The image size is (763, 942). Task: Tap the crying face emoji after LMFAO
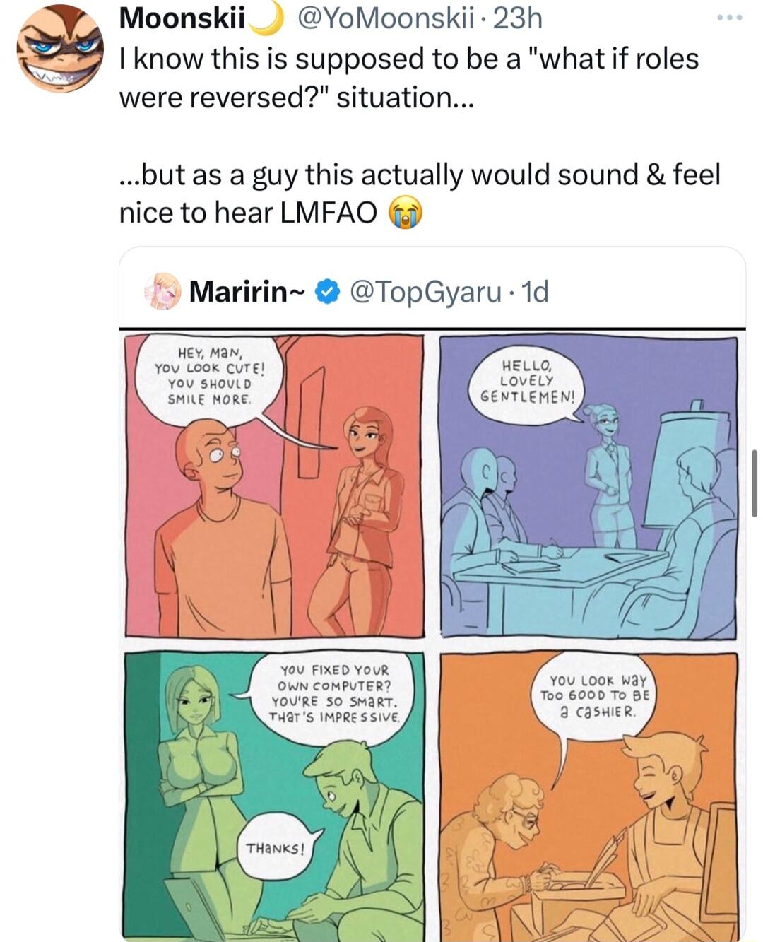click(406, 213)
